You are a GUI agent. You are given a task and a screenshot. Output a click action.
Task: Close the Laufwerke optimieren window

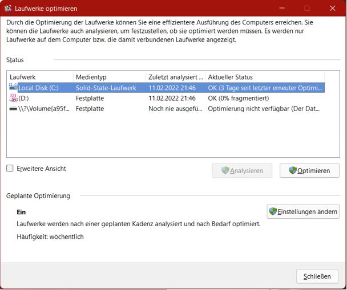tap(317, 276)
